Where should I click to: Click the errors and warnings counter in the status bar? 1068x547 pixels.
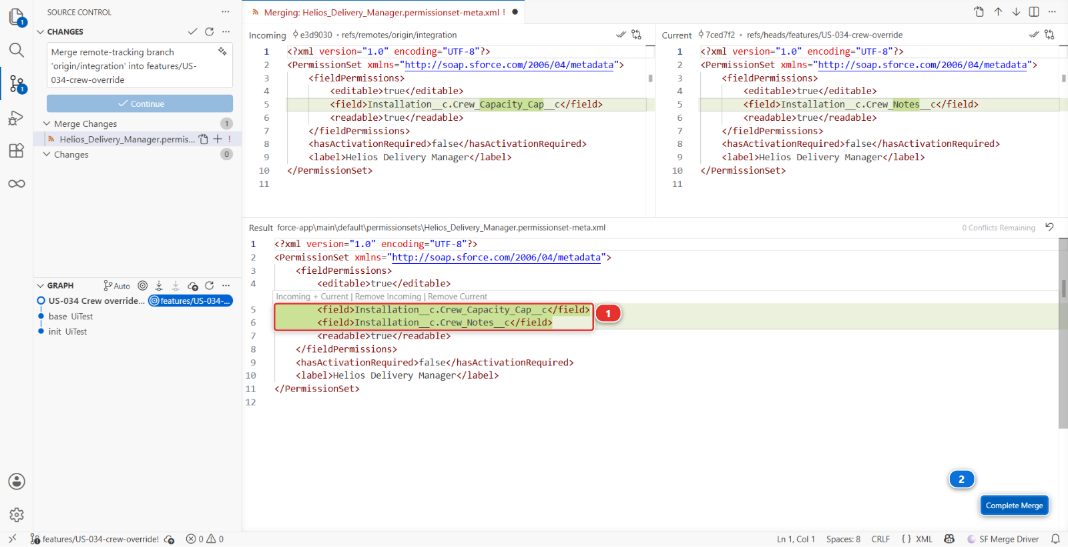(205, 539)
